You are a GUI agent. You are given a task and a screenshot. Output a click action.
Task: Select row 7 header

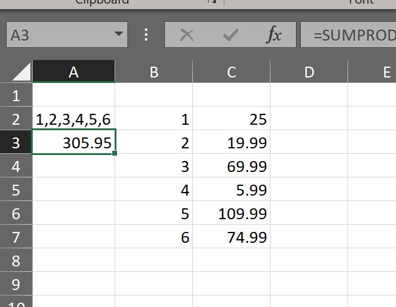point(16,236)
